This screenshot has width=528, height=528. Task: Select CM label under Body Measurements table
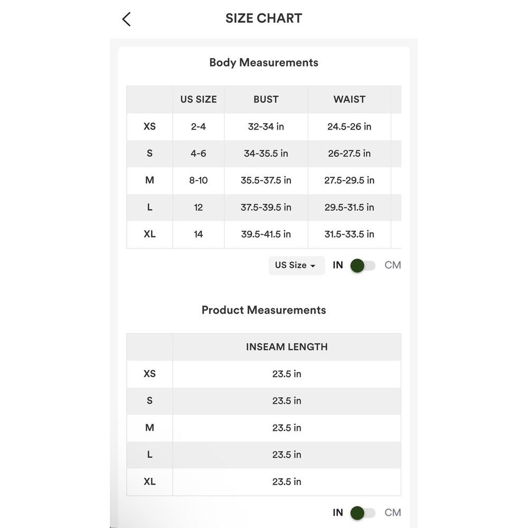click(x=393, y=265)
